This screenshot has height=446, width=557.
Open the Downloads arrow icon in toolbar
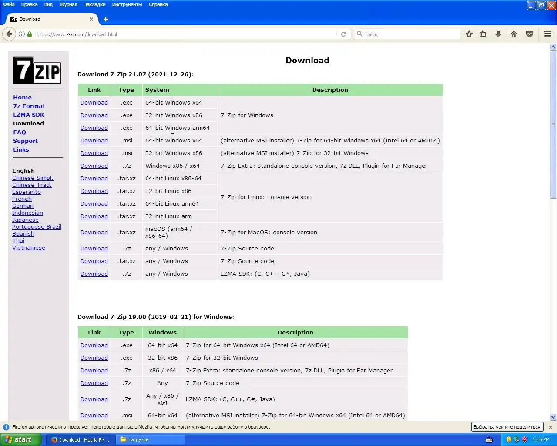click(x=498, y=34)
